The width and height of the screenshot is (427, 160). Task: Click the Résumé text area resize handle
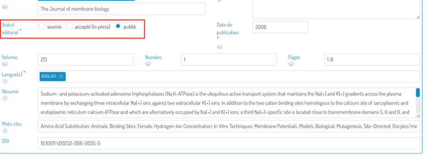point(418,116)
